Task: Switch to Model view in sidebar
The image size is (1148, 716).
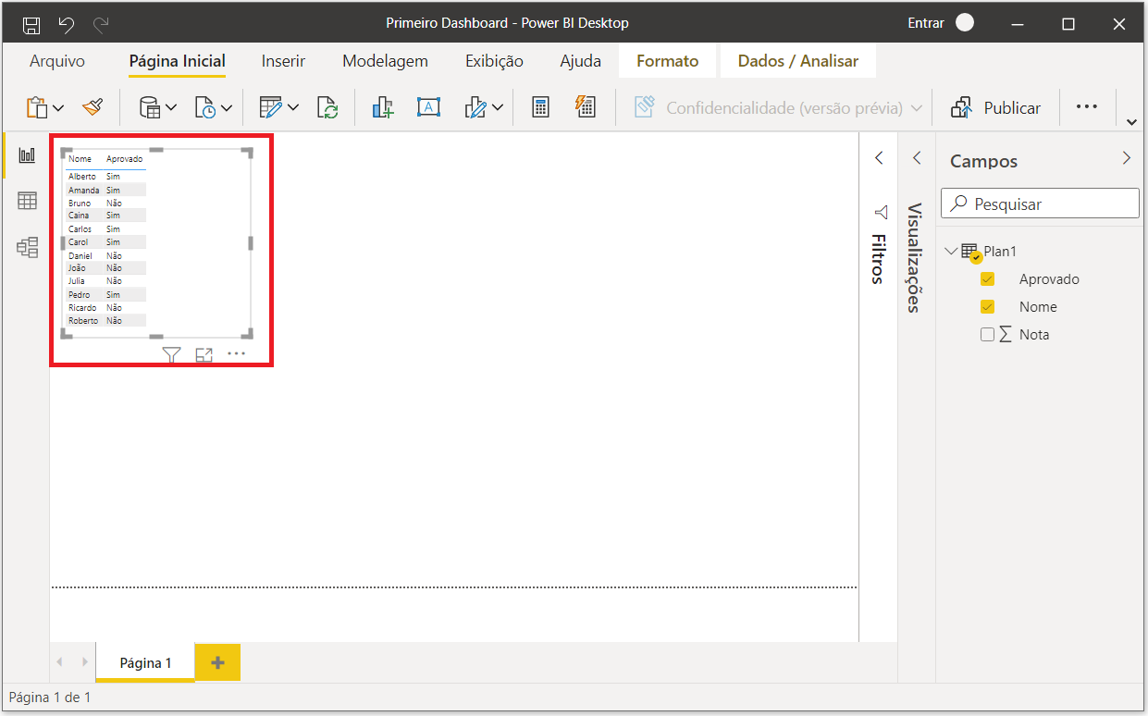Action: click(x=27, y=247)
